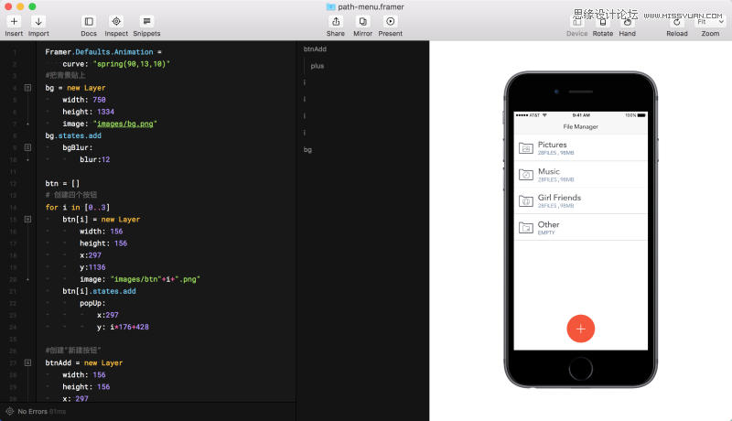Image resolution: width=732 pixels, height=421 pixels.
Task: Open the Pictures folder in the phone preview
Action: [580, 148]
